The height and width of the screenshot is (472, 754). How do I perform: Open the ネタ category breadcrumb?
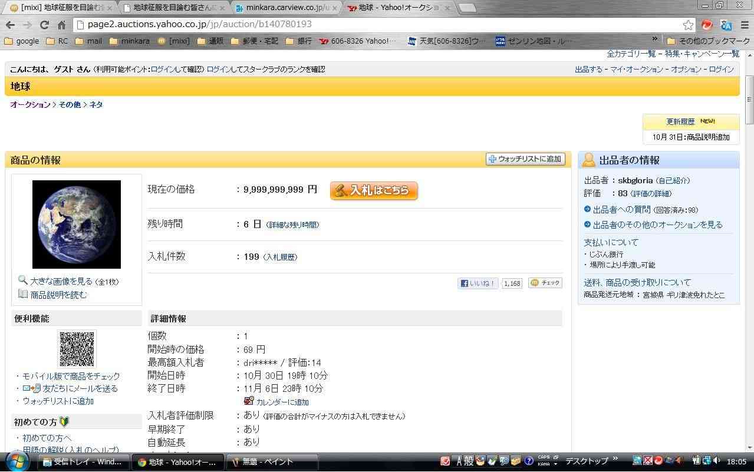(x=96, y=104)
